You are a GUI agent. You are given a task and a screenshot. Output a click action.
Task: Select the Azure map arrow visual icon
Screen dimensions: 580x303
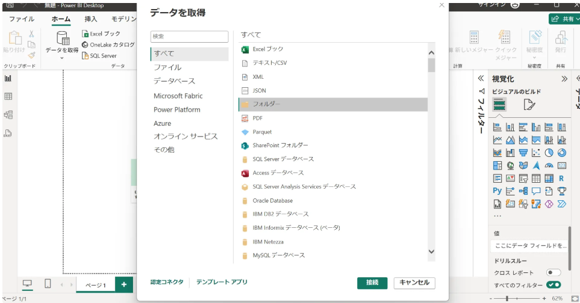click(x=536, y=166)
